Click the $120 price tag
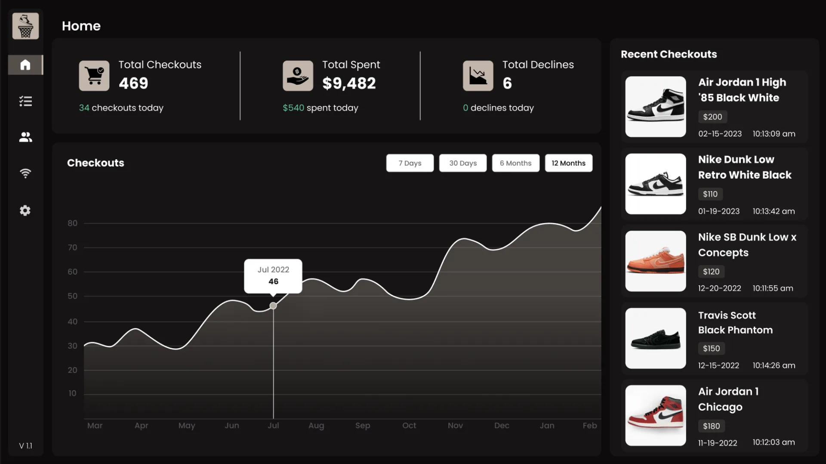 coord(711,272)
